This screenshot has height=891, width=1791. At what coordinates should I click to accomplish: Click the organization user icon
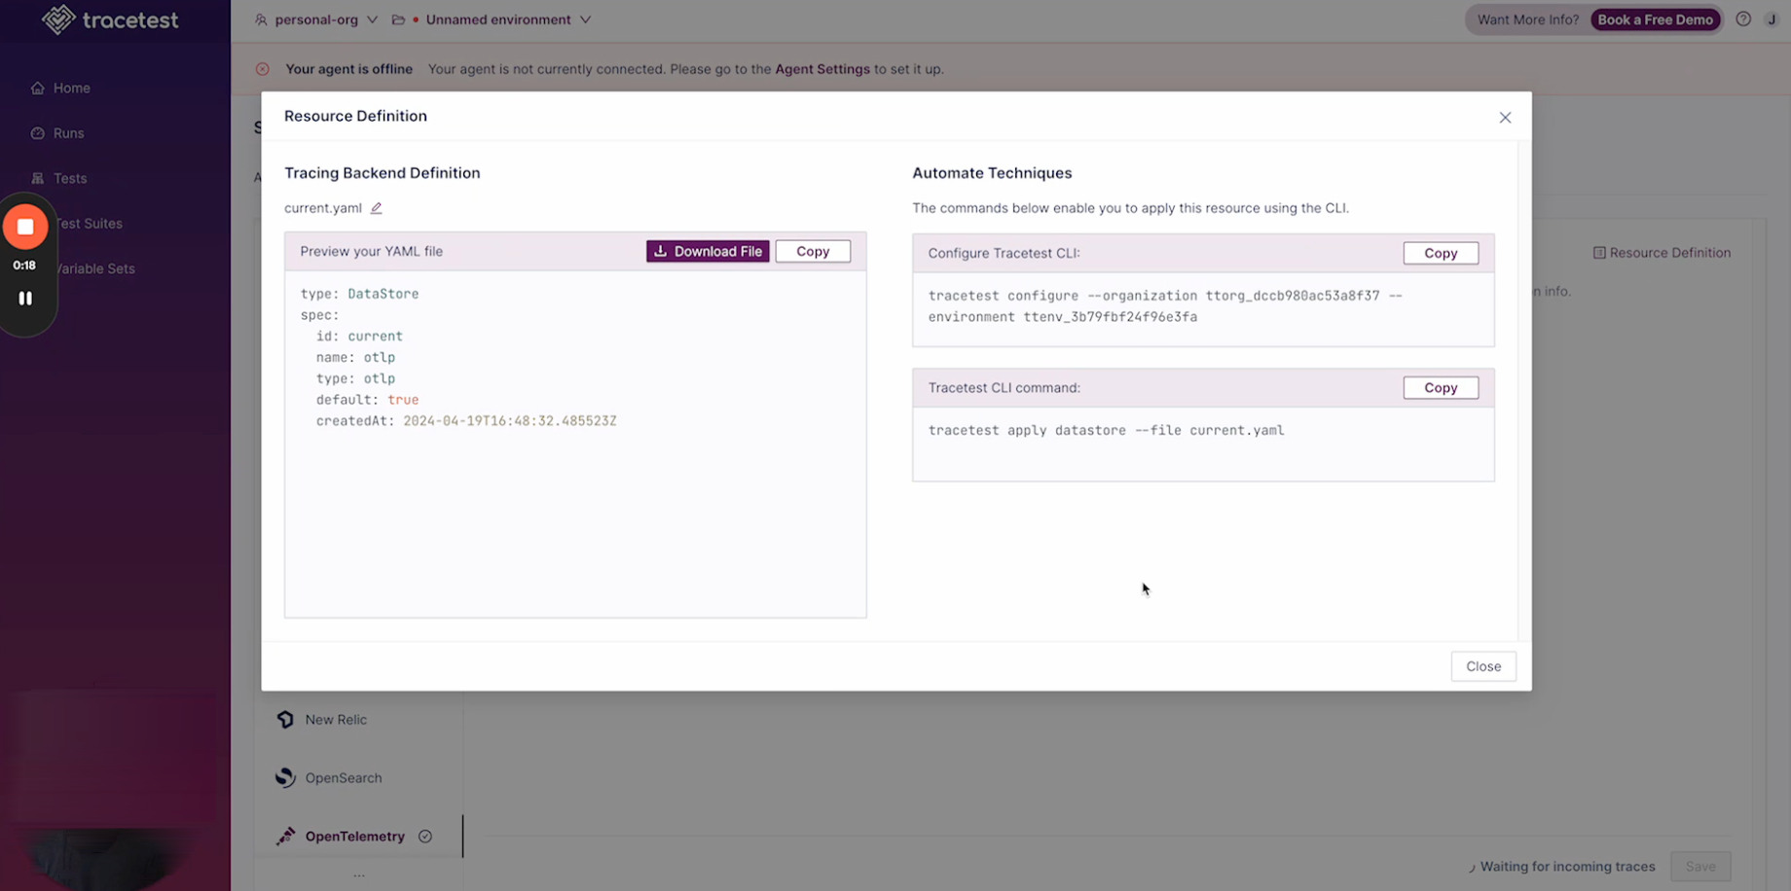[261, 19]
